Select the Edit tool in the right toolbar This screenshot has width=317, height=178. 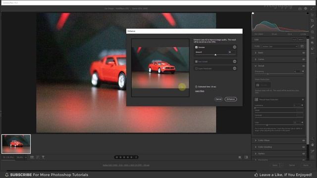tap(313, 15)
